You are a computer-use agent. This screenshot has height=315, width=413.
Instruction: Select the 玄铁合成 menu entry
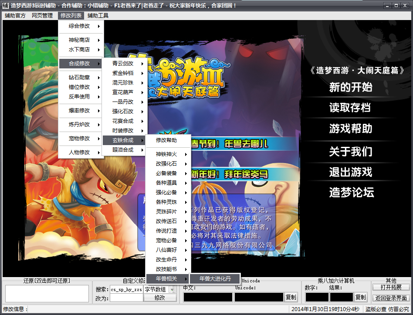click(x=125, y=140)
